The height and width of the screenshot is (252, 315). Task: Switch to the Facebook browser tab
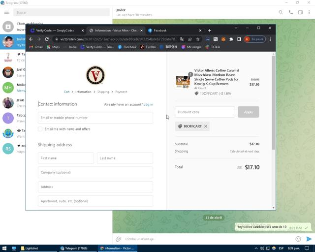(174, 31)
